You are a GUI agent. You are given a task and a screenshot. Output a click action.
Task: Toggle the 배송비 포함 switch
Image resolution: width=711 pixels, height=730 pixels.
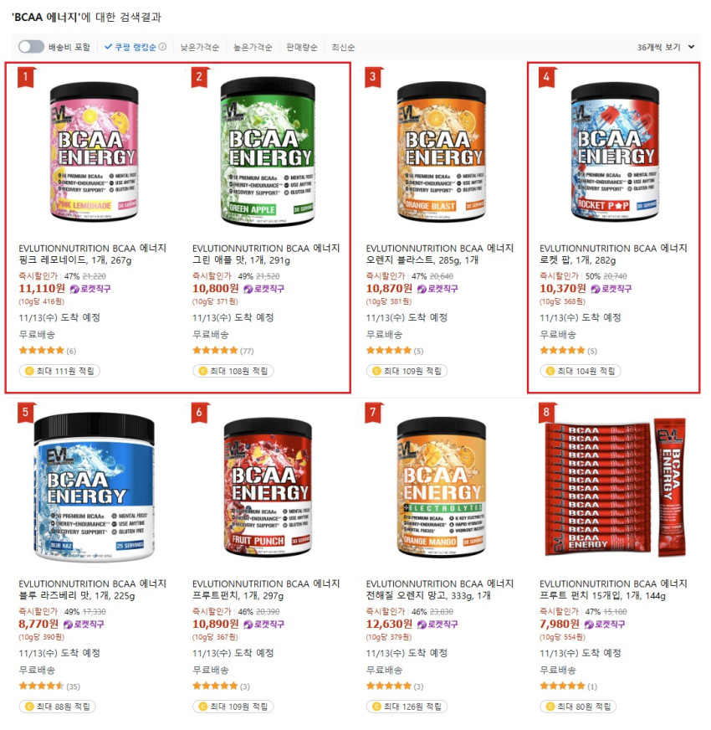pos(31,47)
